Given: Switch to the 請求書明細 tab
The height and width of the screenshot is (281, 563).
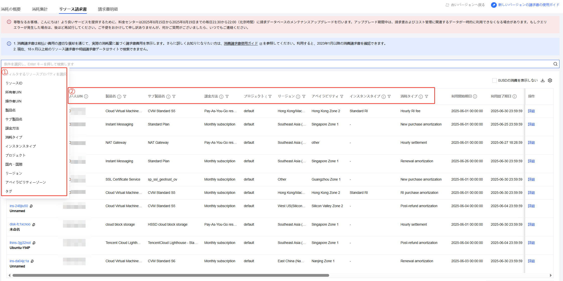Looking at the screenshot, I should tap(108, 9).
